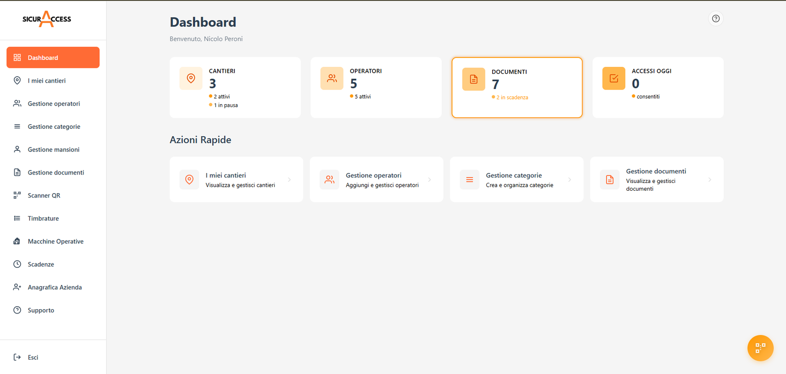Click the Esci logout icon
This screenshot has width=786, height=374.
pyautogui.click(x=17, y=357)
